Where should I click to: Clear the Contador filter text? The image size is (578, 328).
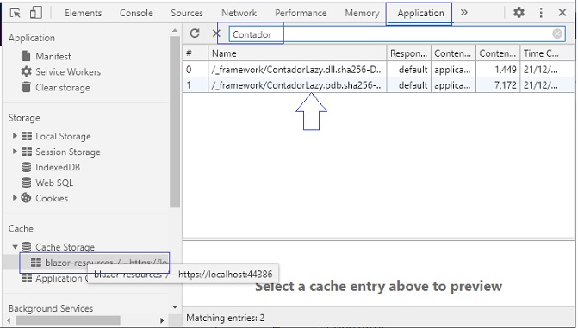tap(557, 34)
